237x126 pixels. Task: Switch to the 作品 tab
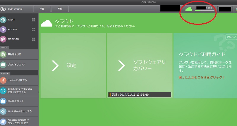pos(42,9)
